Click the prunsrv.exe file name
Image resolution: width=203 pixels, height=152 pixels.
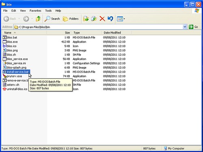14,76
